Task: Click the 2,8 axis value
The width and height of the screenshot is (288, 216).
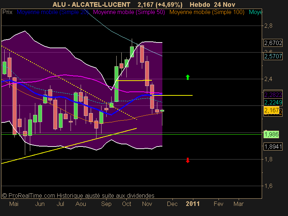Action: [268, 26]
